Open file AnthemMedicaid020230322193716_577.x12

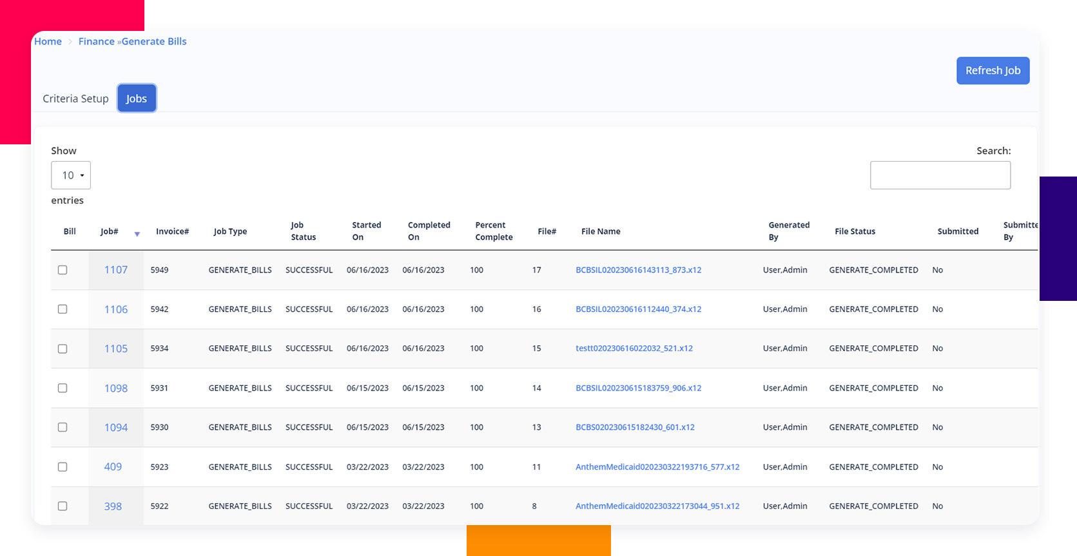tap(657, 466)
